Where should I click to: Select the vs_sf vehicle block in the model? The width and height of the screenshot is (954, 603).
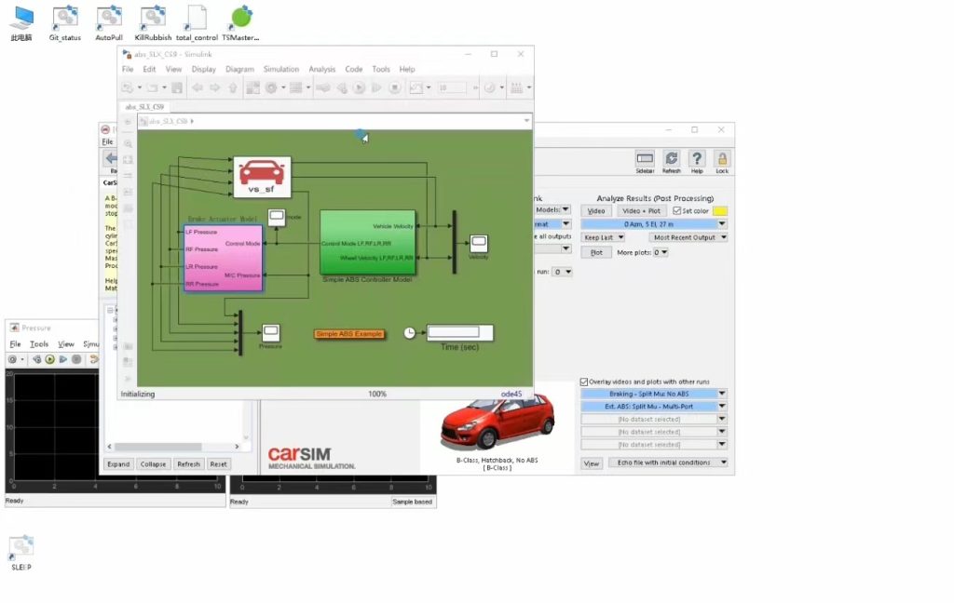click(x=264, y=177)
